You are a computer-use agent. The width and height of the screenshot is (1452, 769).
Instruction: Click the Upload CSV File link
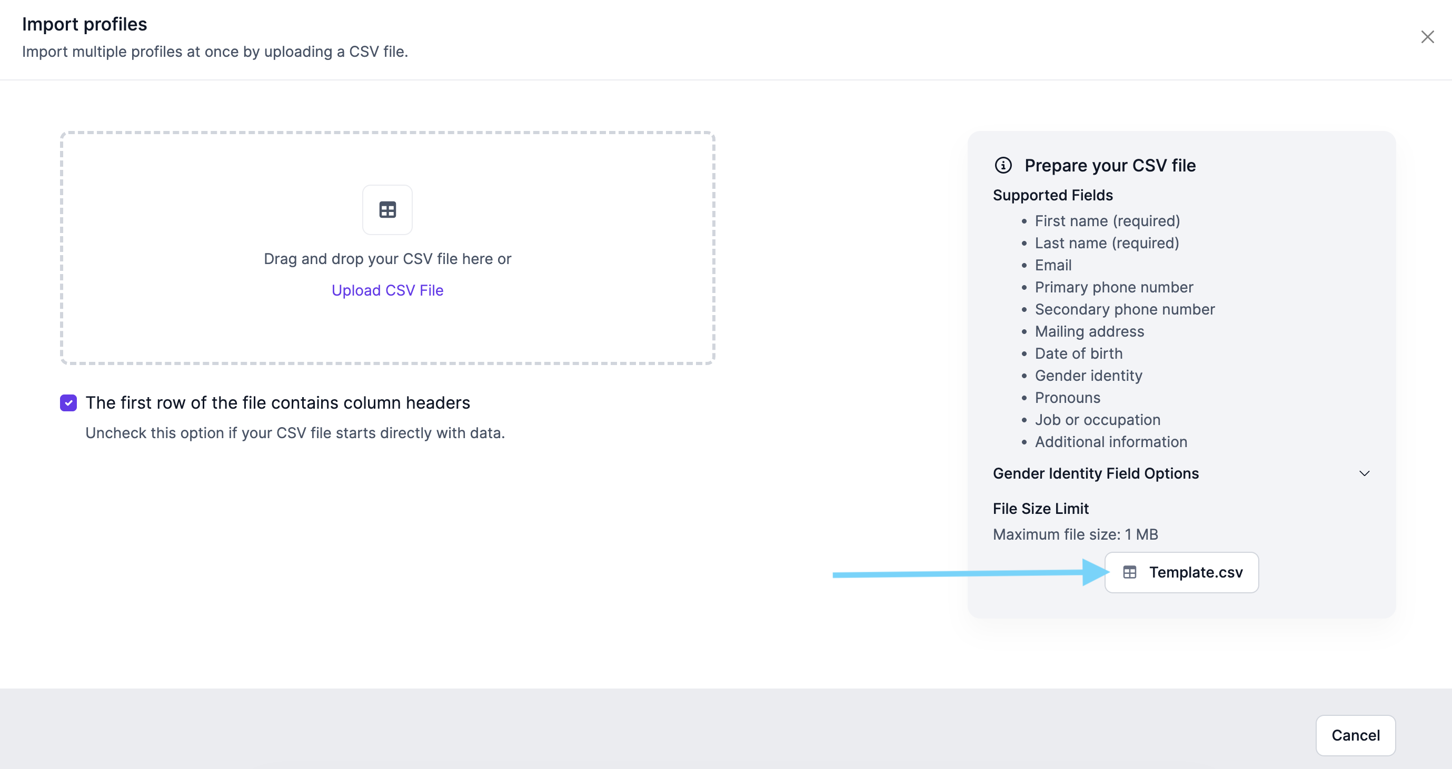point(387,290)
